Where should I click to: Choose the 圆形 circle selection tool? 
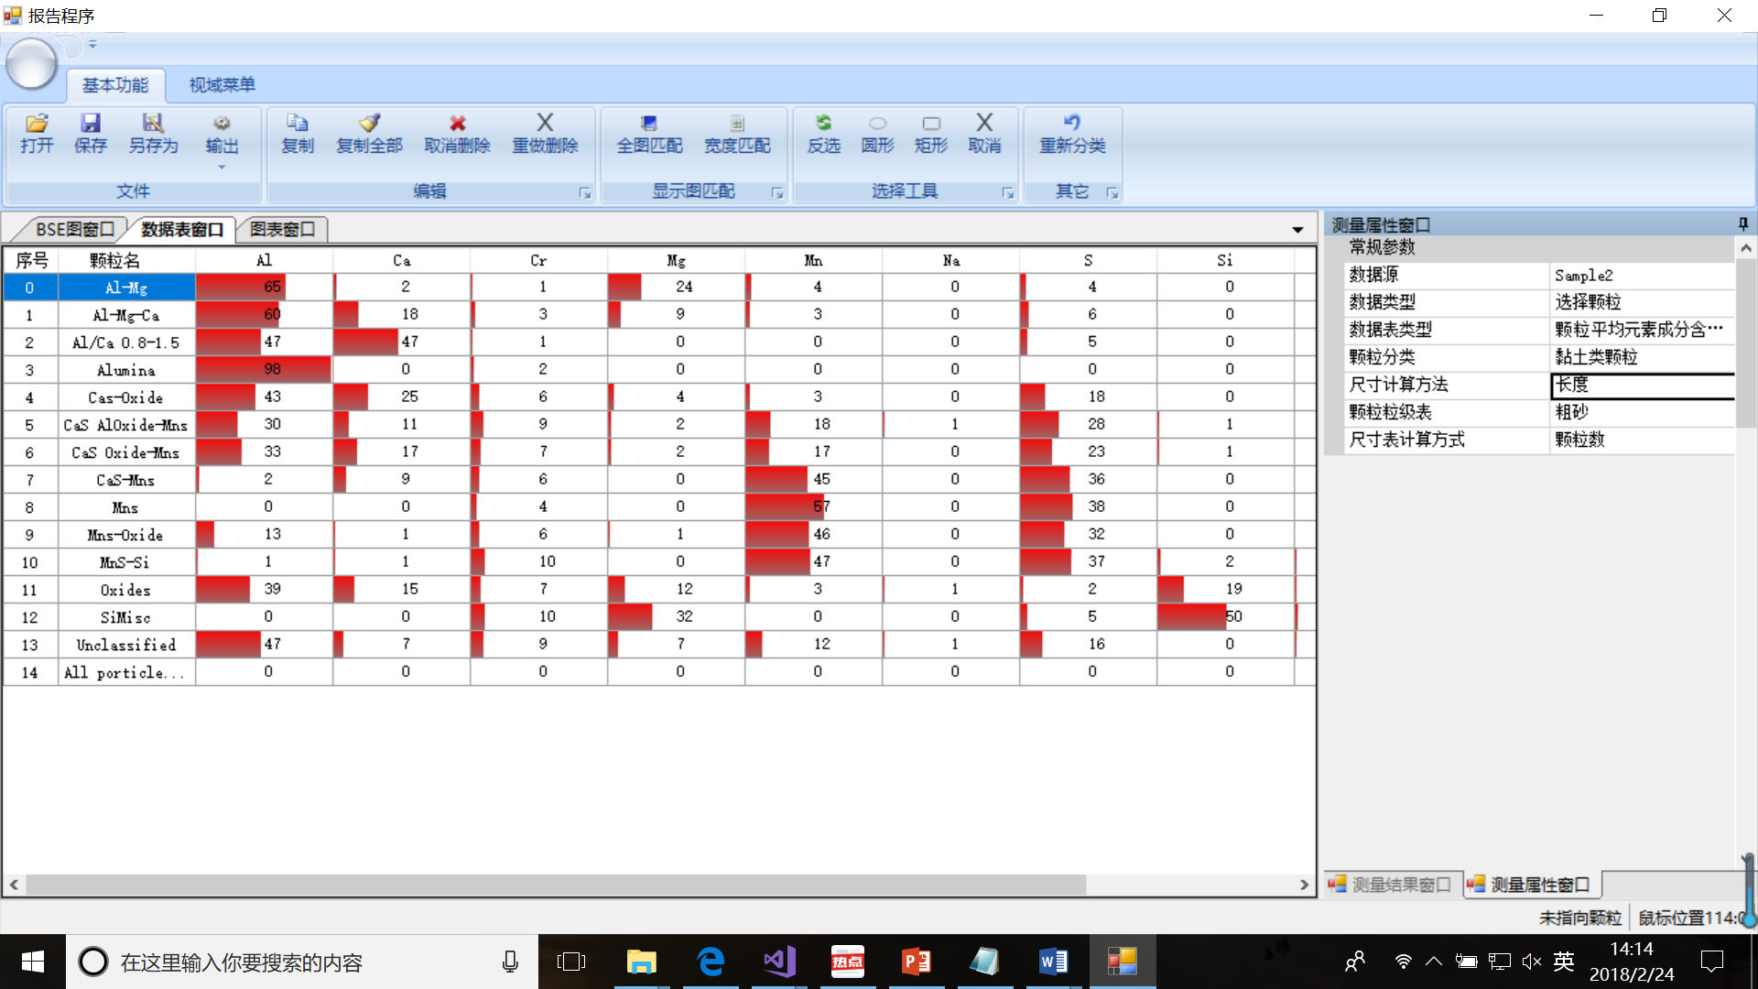coord(877,124)
